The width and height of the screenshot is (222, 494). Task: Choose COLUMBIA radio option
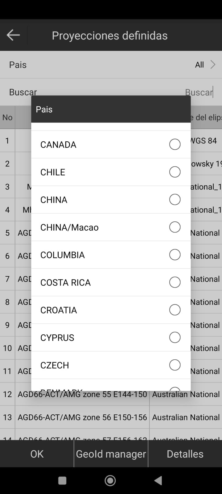point(175,255)
